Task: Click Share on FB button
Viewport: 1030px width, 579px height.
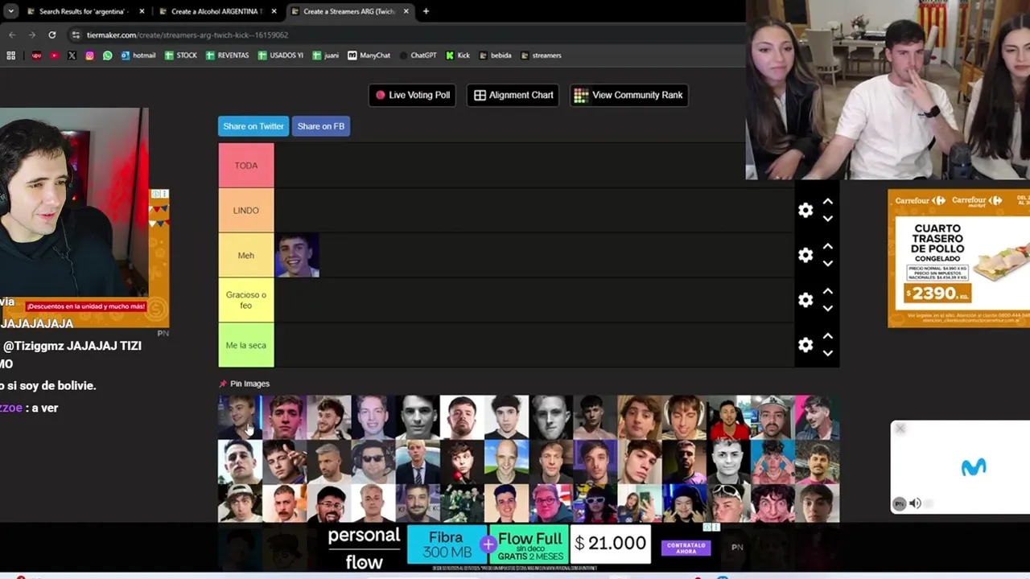Action: [320, 126]
